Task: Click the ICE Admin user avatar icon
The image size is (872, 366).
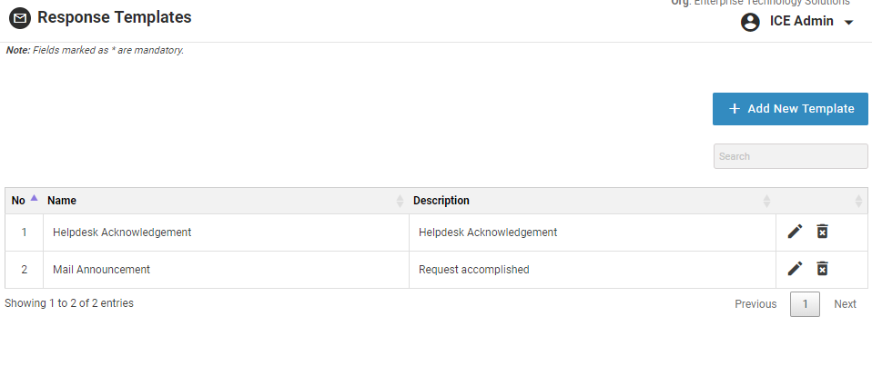Action: pyautogui.click(x=750, y=22)
